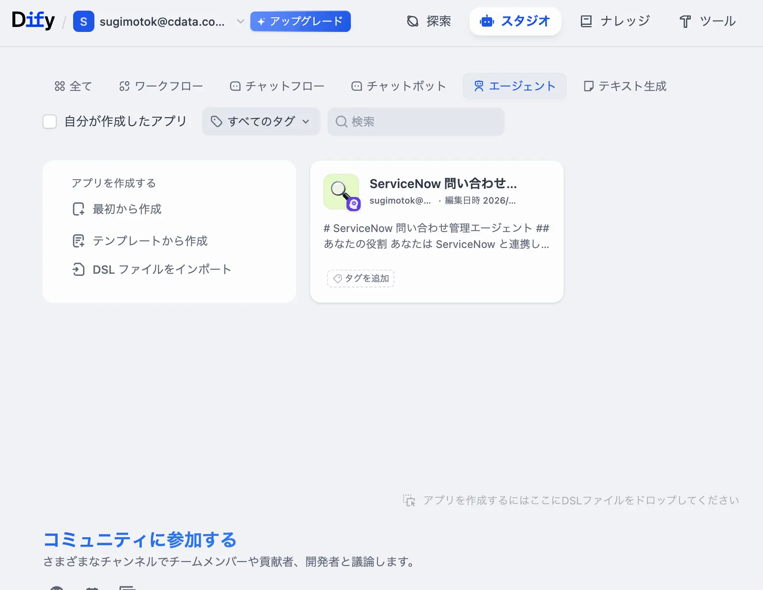The width and height of the screenshot is (763, 590).
Task: Filter apps by テキスト生成
Action: 625,86
